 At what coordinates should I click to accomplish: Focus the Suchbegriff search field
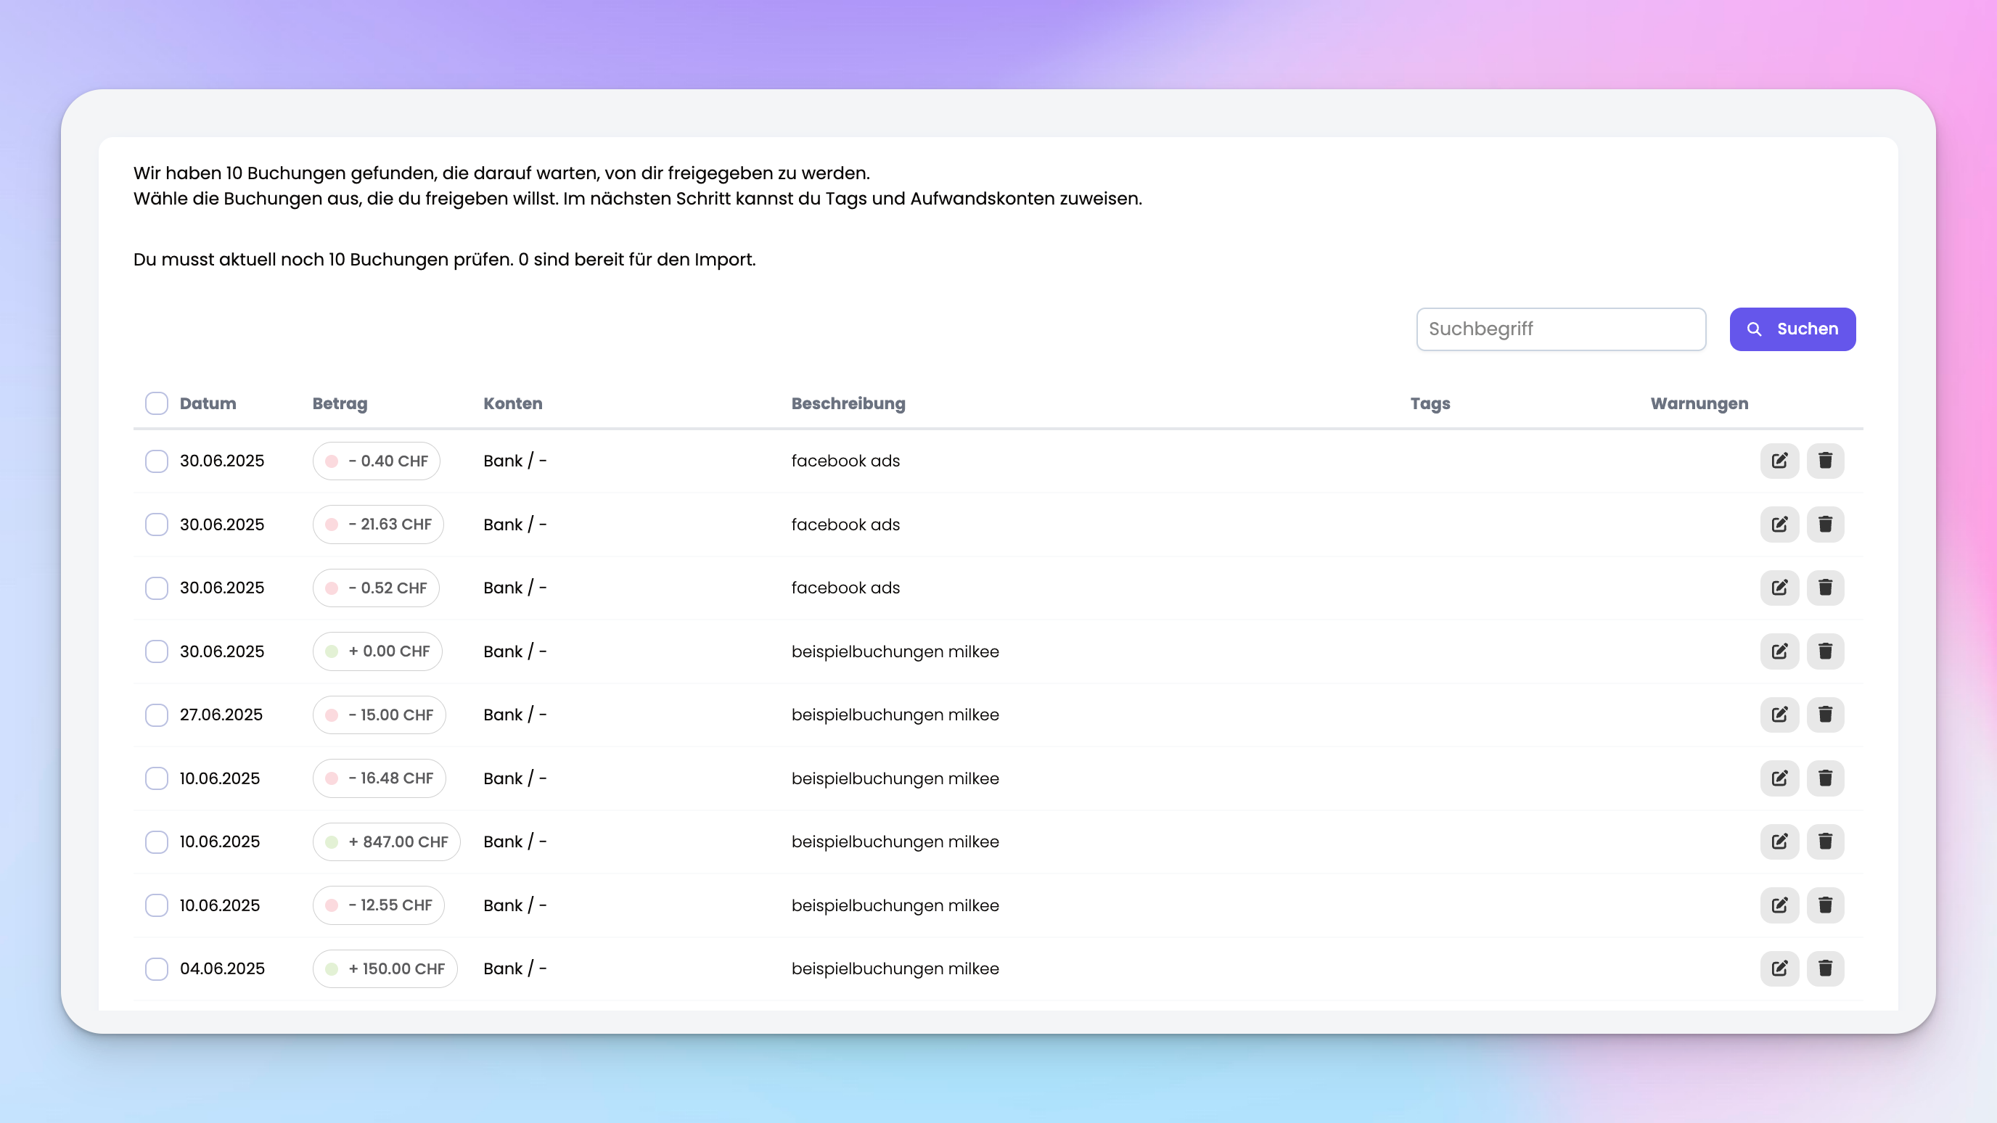click(1561, 329)
